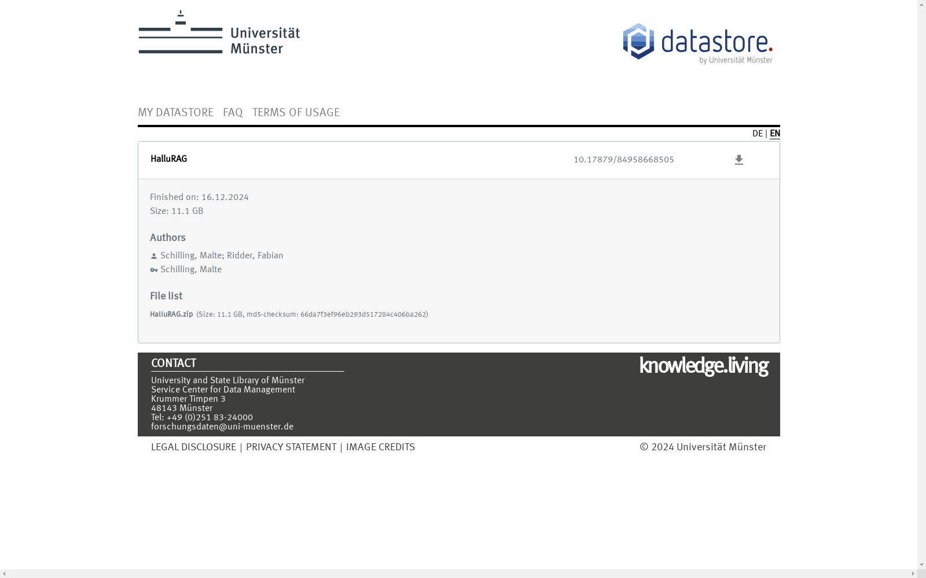
Task: Click the vertical scrollbar down arrow
Action: (921, 565)
